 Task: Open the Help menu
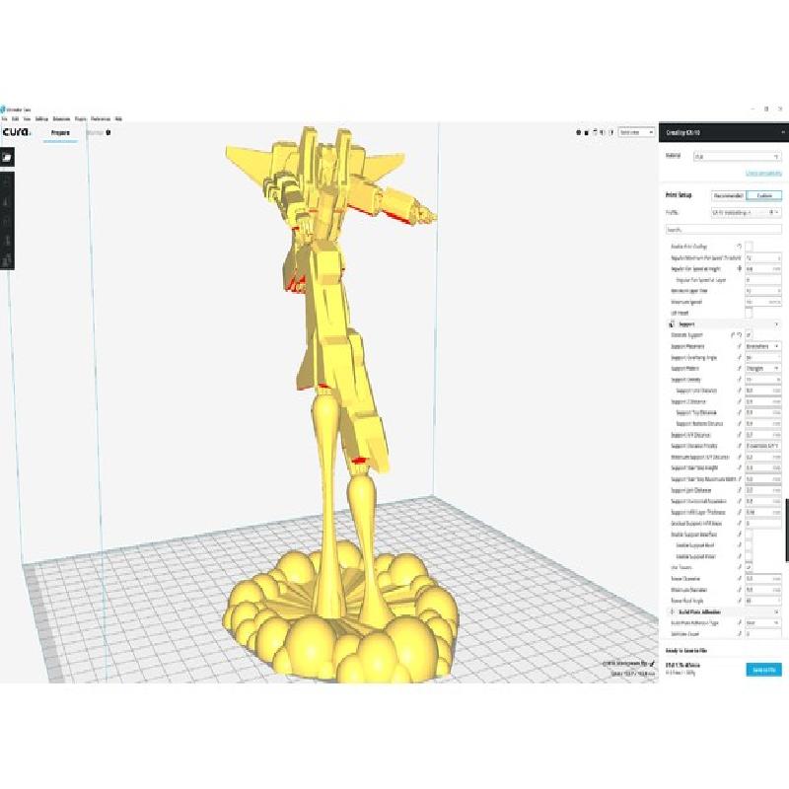coord(118,119)
